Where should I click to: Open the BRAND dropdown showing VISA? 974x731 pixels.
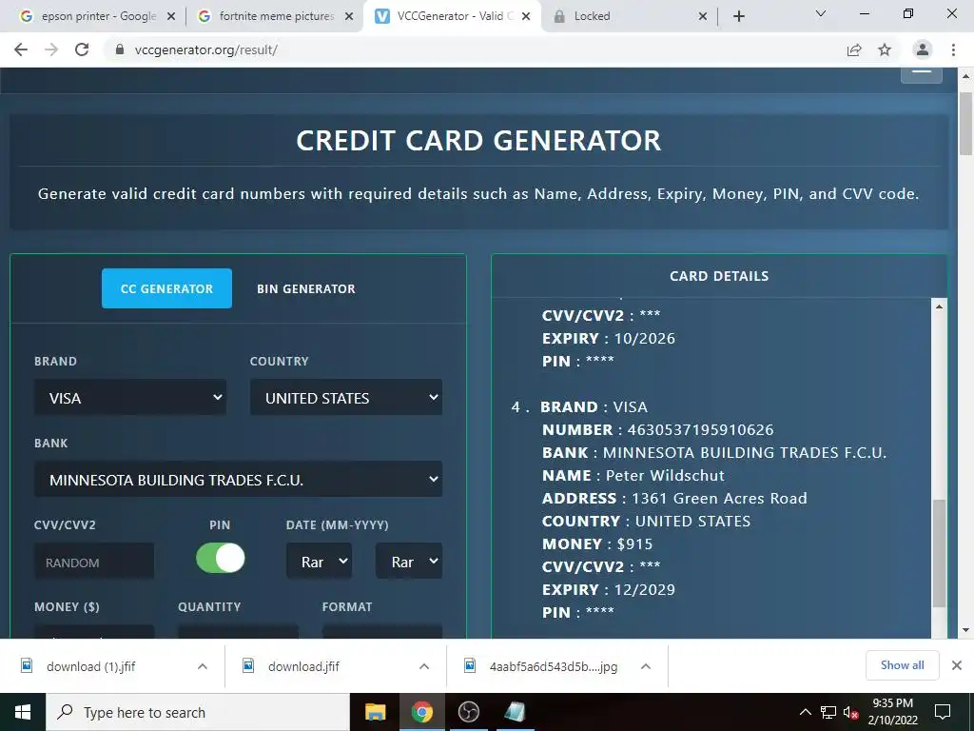pos(129,397)
